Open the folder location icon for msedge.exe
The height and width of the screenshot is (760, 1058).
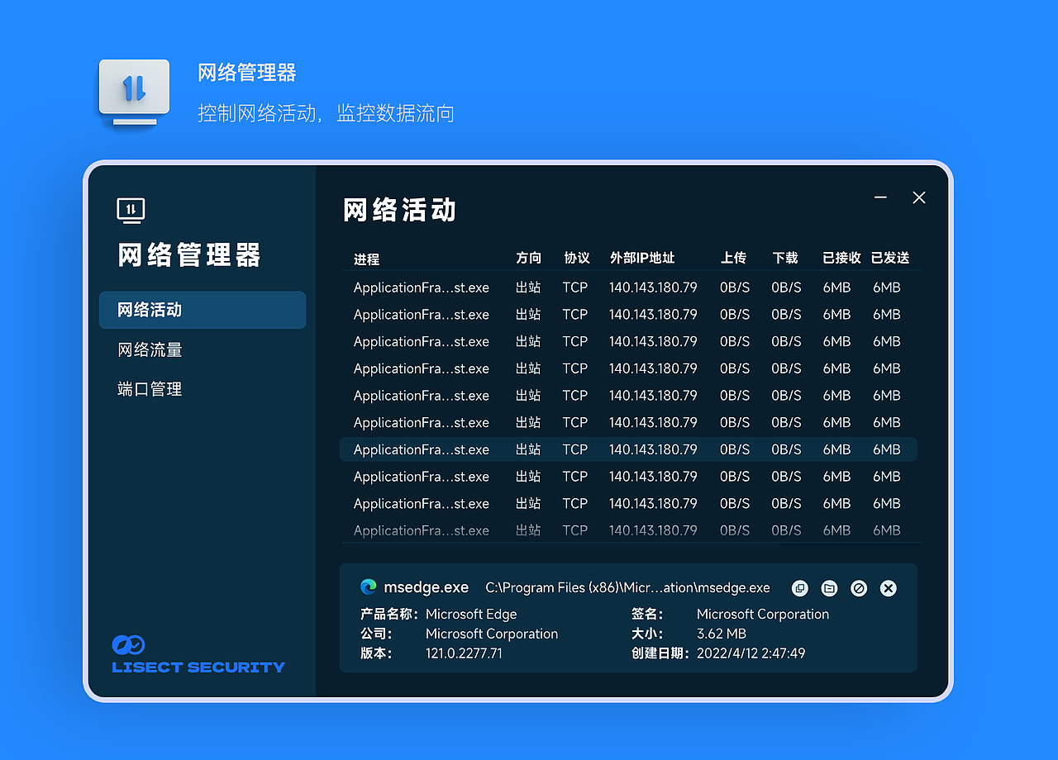(829, 588)
